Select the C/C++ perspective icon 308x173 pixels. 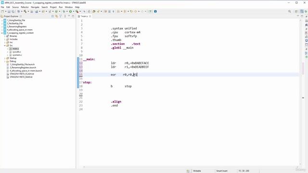point(302,12)
